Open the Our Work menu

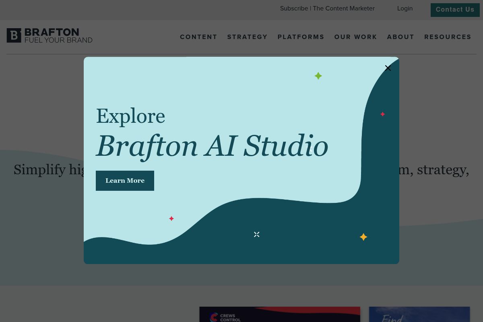(x=355, y=37)
